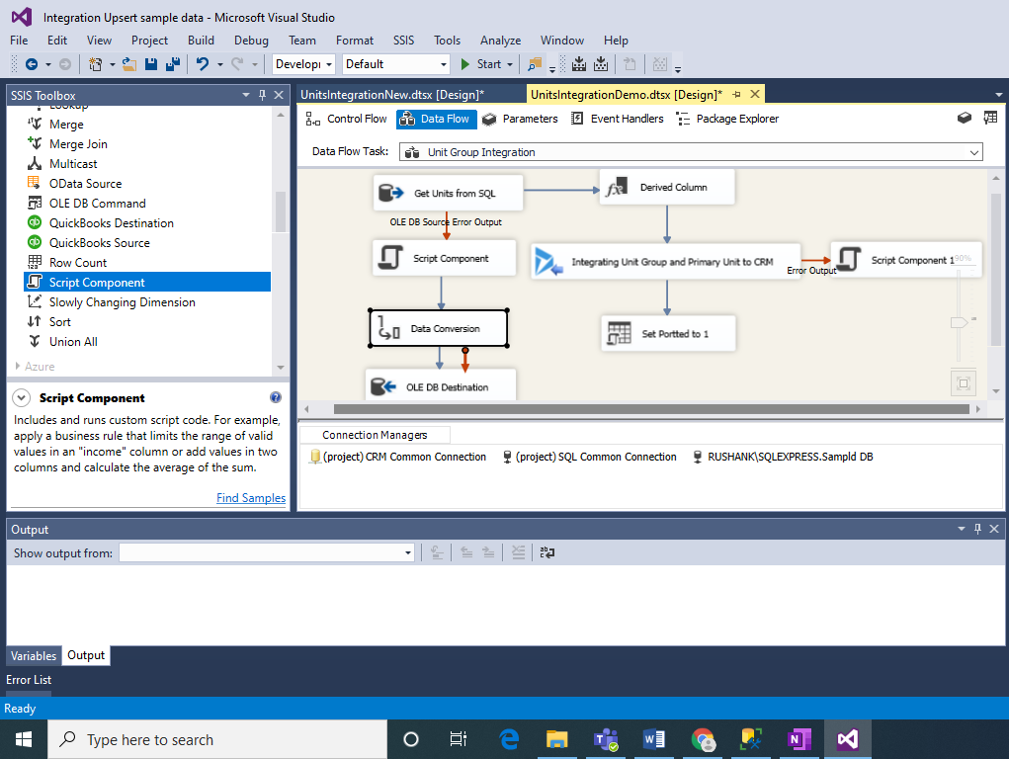Open the help icon for Script Component
This screenshot has width=1009, height=759.
click(x=276, y=397)
